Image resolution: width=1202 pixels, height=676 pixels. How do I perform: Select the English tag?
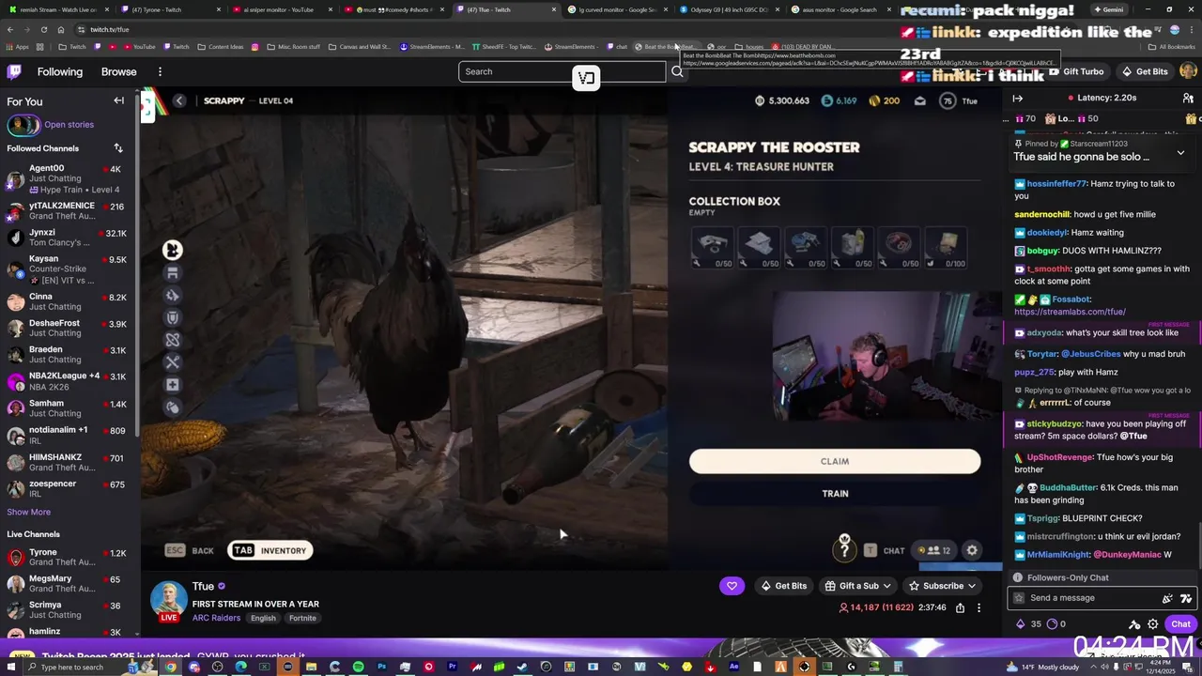point(263,618)
